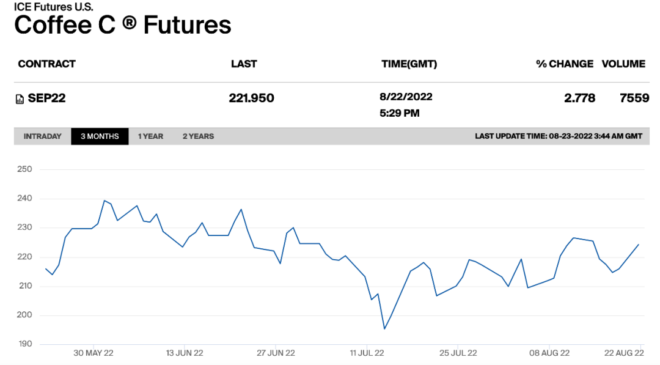Screen dimensions: 660x365
Task: Click the Coffee C Futures title
Action: point(122,25)
